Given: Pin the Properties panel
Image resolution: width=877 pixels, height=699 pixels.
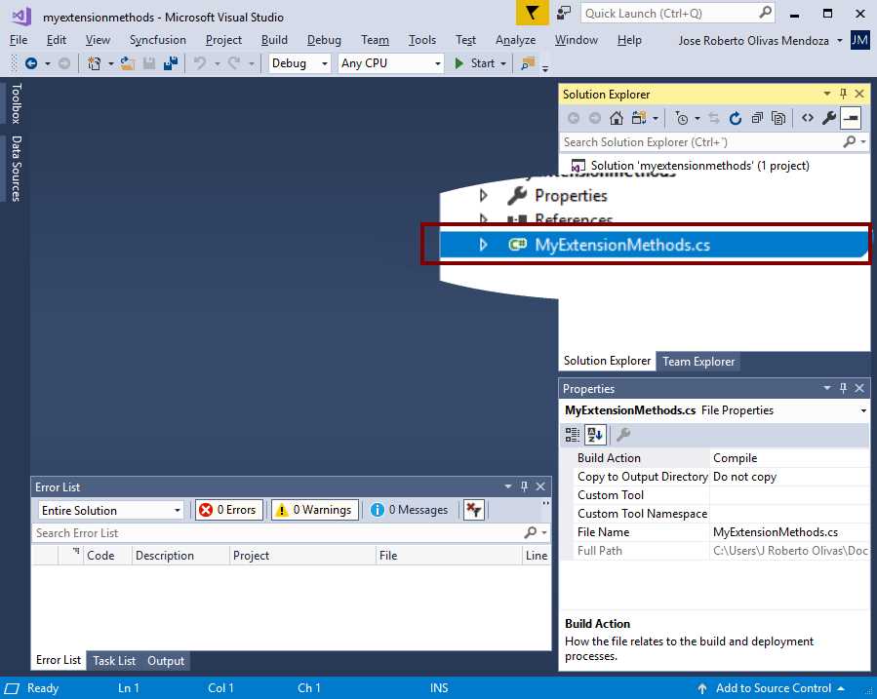Looking at the screenshot, I should (843, 388).
